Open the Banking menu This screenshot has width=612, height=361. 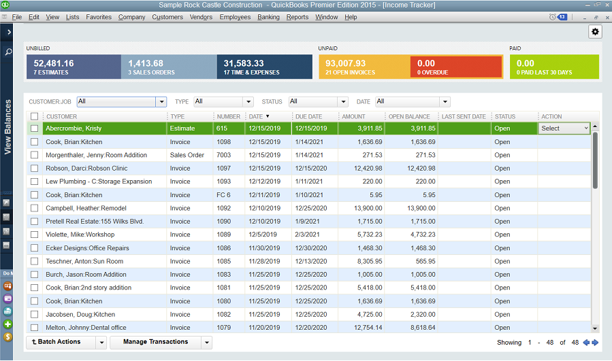click(x=268, y=17)
